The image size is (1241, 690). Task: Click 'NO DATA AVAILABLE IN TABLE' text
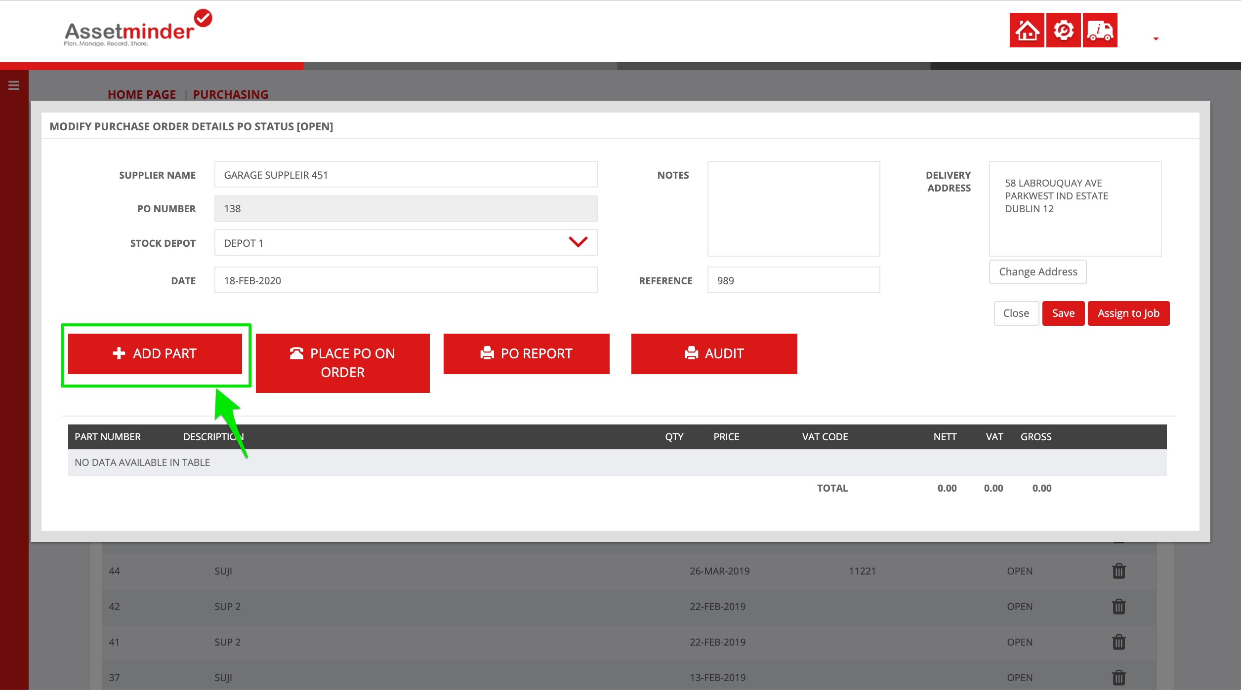click(x=142, y=462)
